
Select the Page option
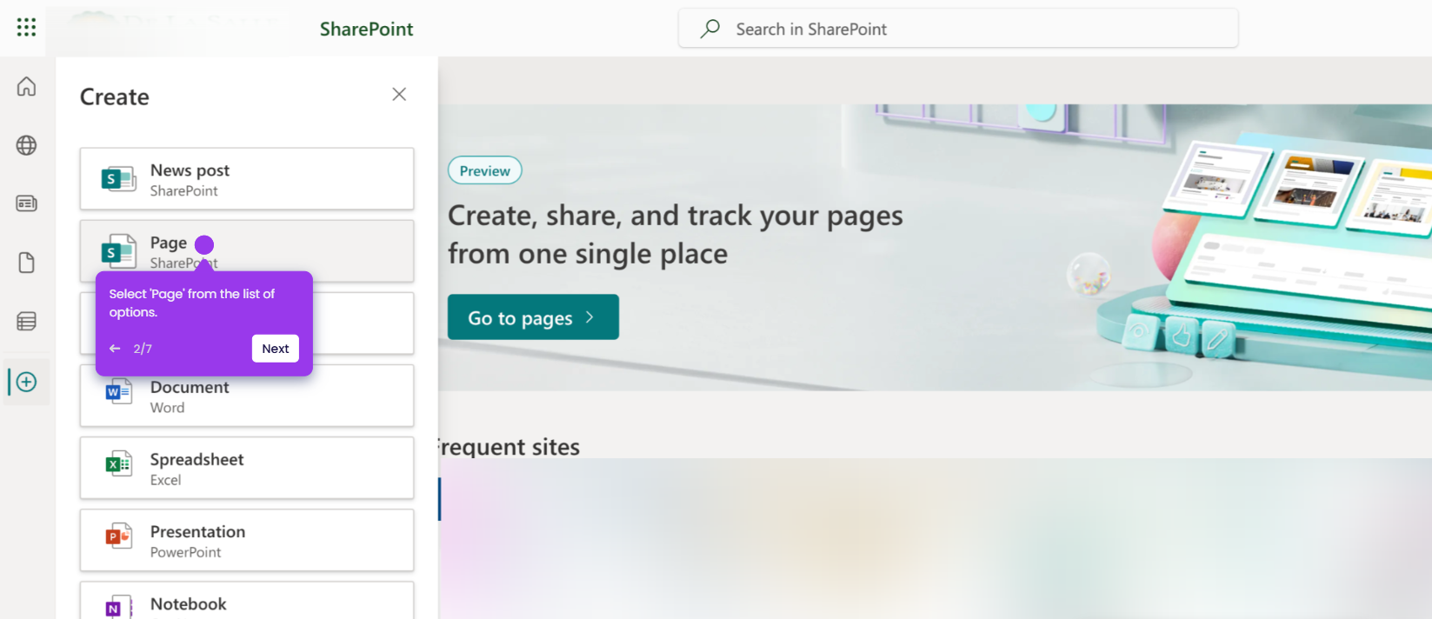[x=247, y=251]
